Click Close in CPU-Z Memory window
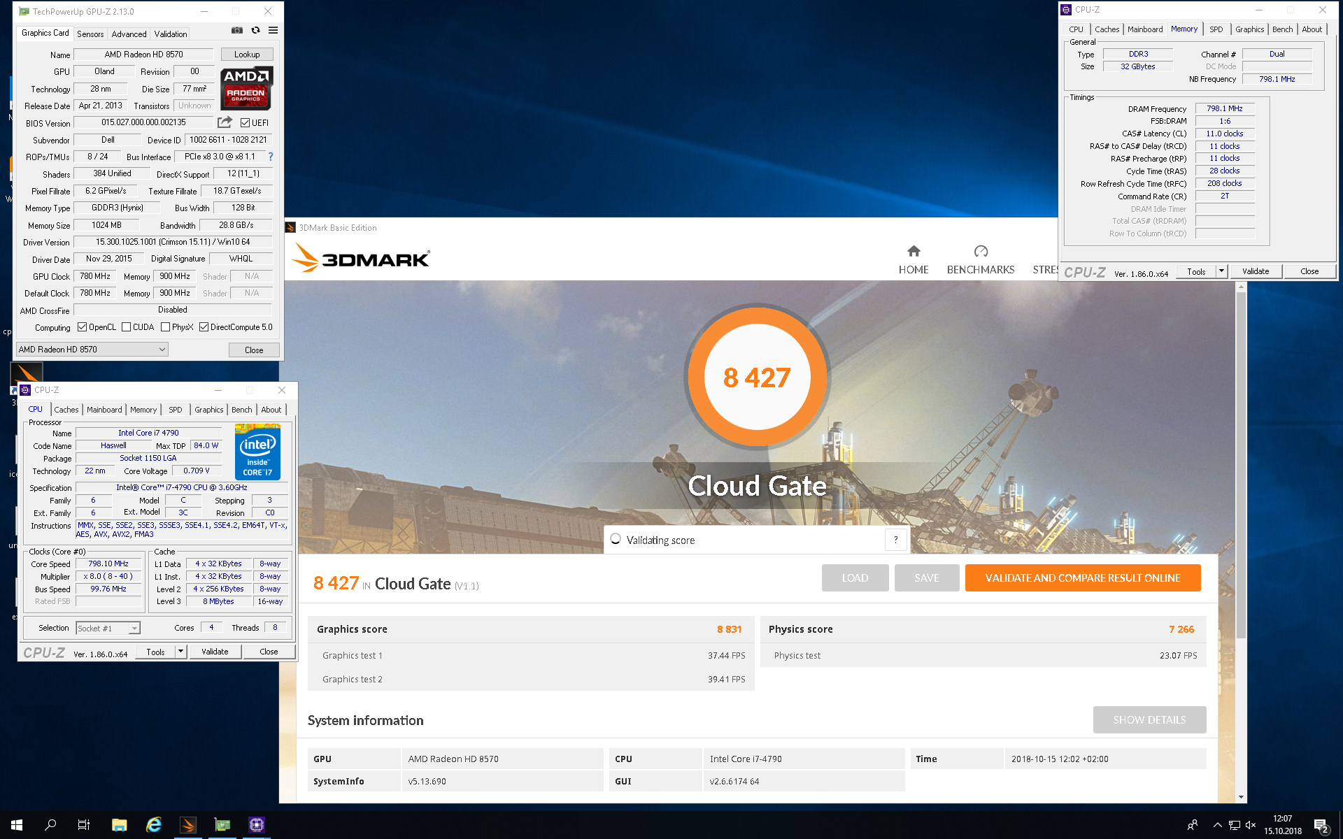This screenshot has width=1343, height=839. 1309,271
